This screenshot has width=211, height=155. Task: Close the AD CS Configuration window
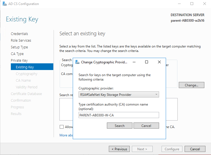coord(205,4)
